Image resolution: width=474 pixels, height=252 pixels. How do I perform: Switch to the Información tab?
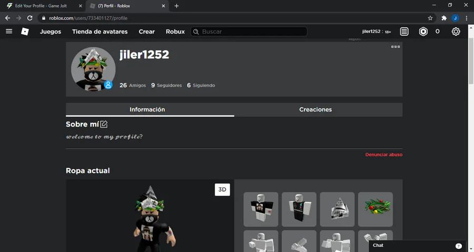pyautogui.click(x=150, y=110)
